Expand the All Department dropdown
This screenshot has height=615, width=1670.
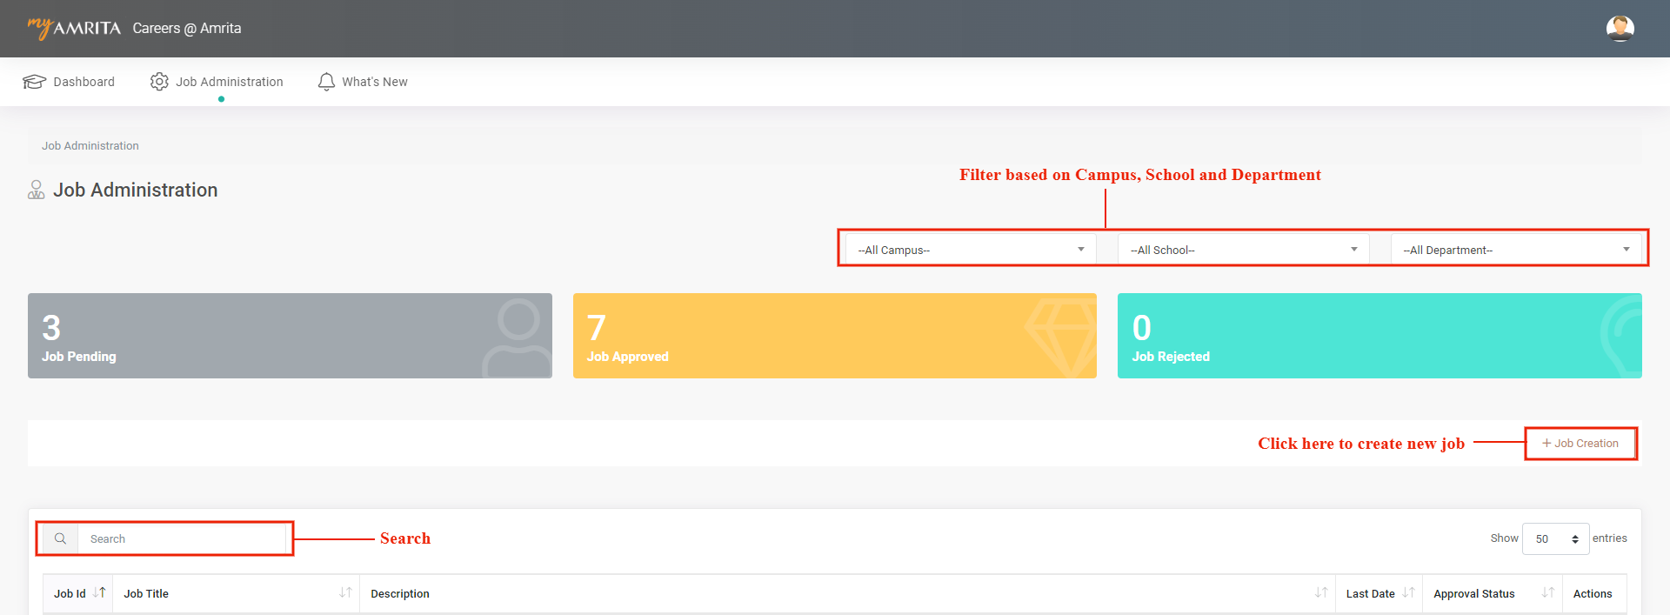tap(1515, 250)
